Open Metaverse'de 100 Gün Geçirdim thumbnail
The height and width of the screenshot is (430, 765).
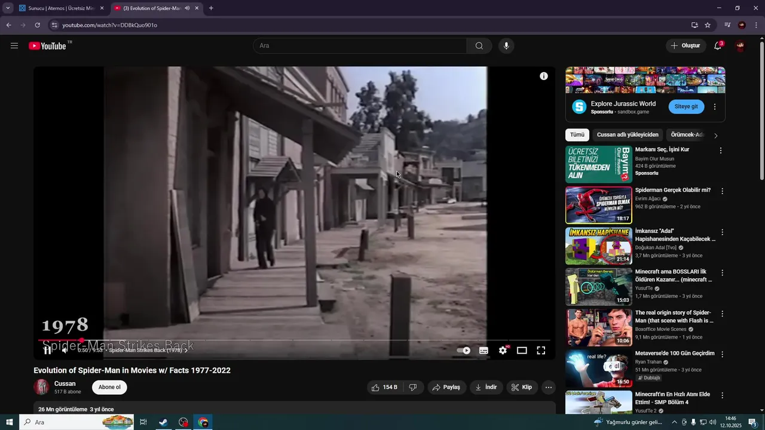point(599,368)
